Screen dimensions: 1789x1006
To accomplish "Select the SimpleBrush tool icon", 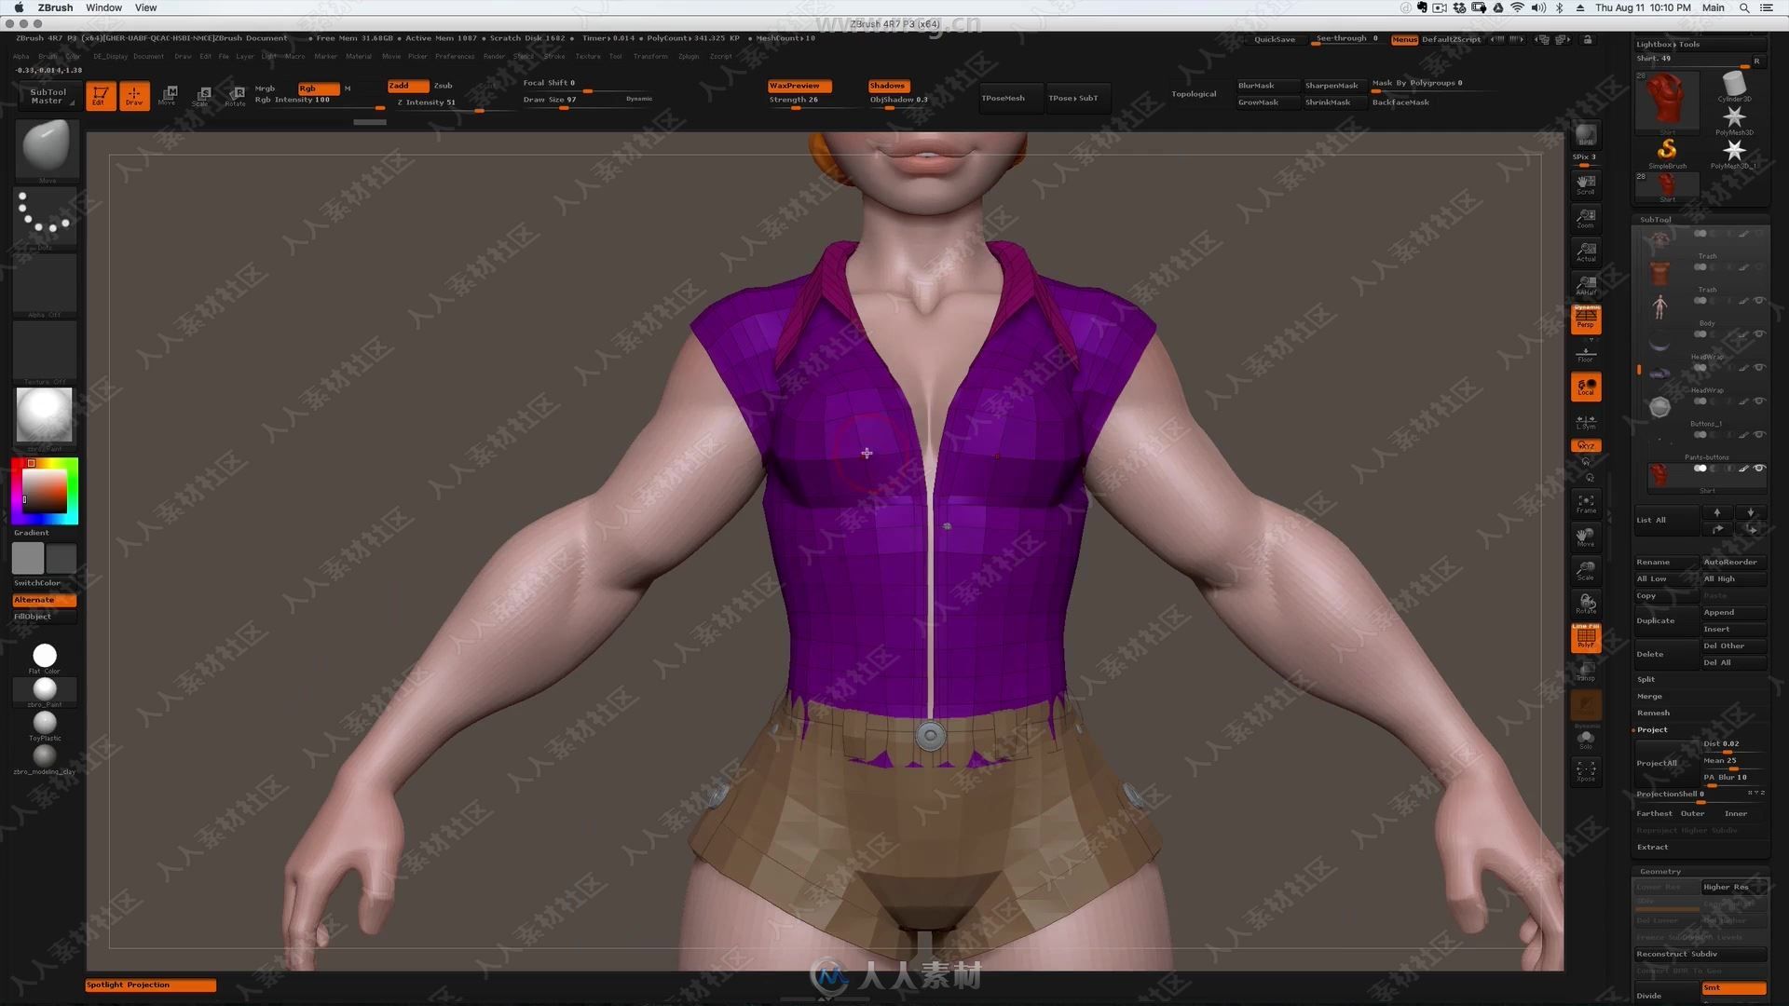I will (1667, 151).
